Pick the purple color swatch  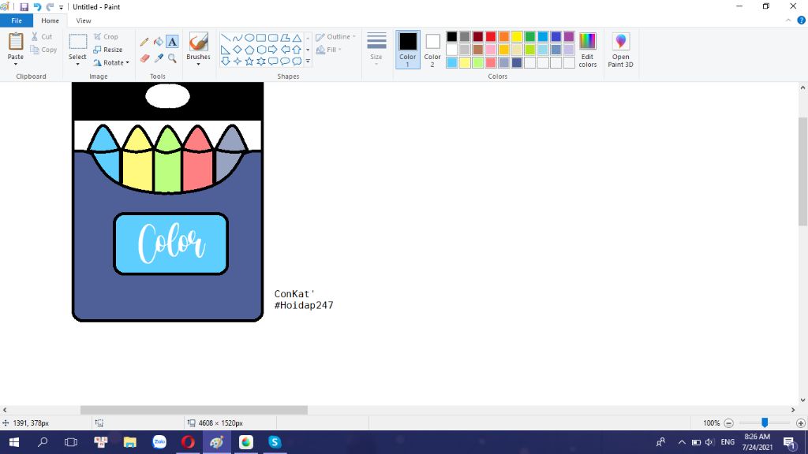point(569,36)
